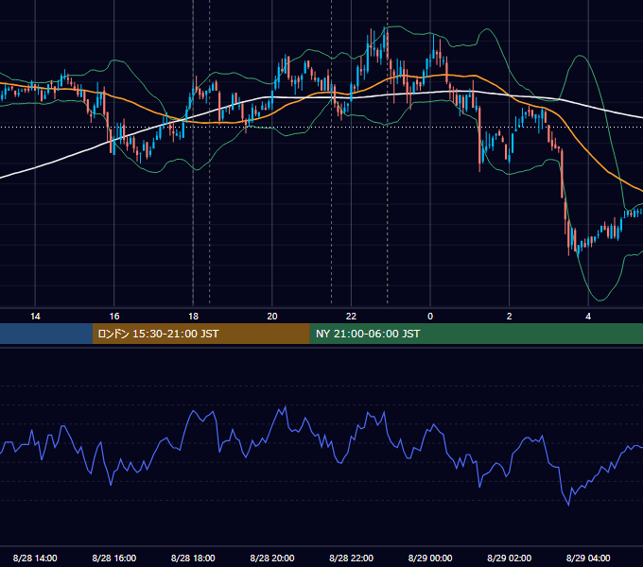This screenshot has width=643, height=567.
Task: Click the NY 21:00-06:00 JST session bar
Action: click(476, 334)
